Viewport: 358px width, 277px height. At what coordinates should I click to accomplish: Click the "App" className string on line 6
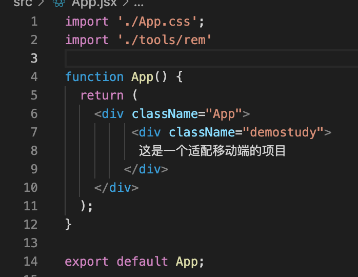pyautogui.click(x=224, y=114)
